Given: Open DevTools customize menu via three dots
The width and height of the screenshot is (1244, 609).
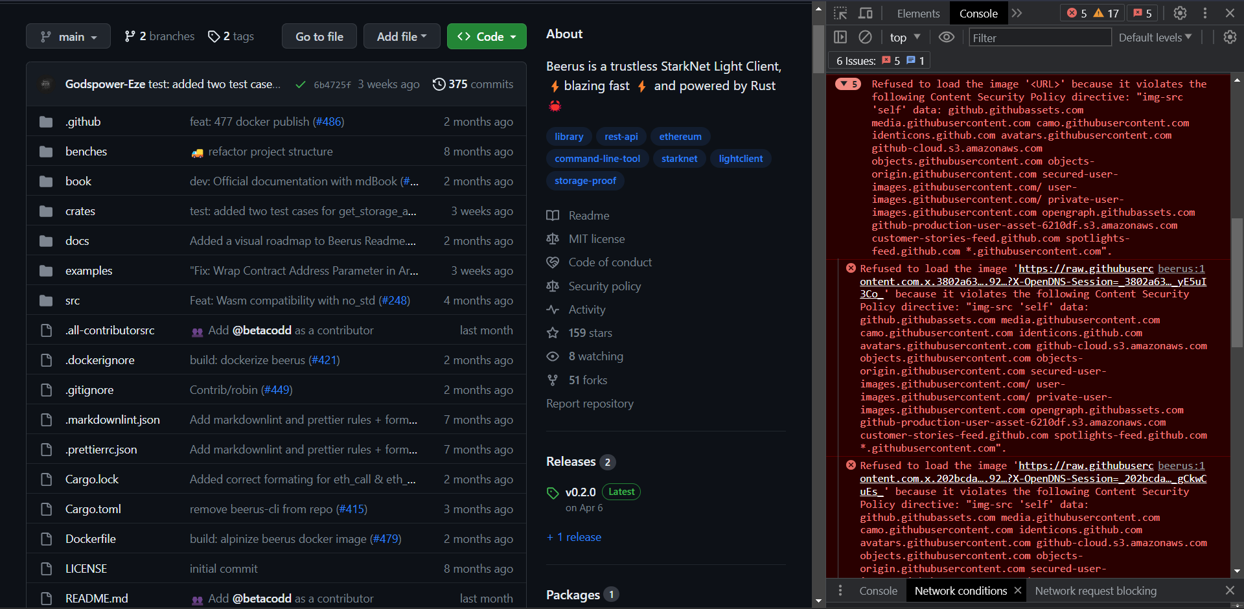Looking at the screenshot, I should point(1204,13).
